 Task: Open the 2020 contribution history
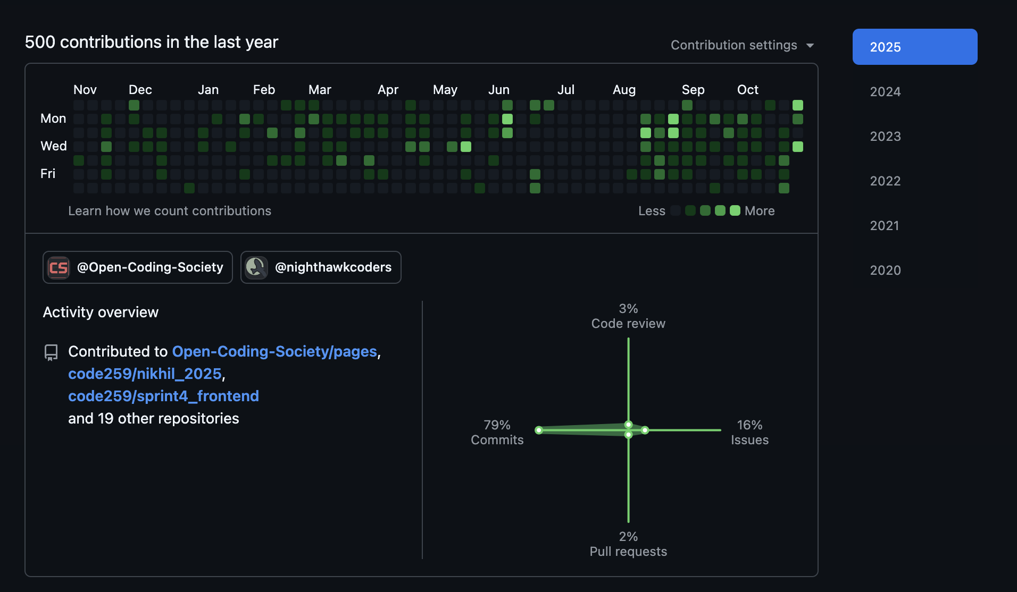point(885,270)
